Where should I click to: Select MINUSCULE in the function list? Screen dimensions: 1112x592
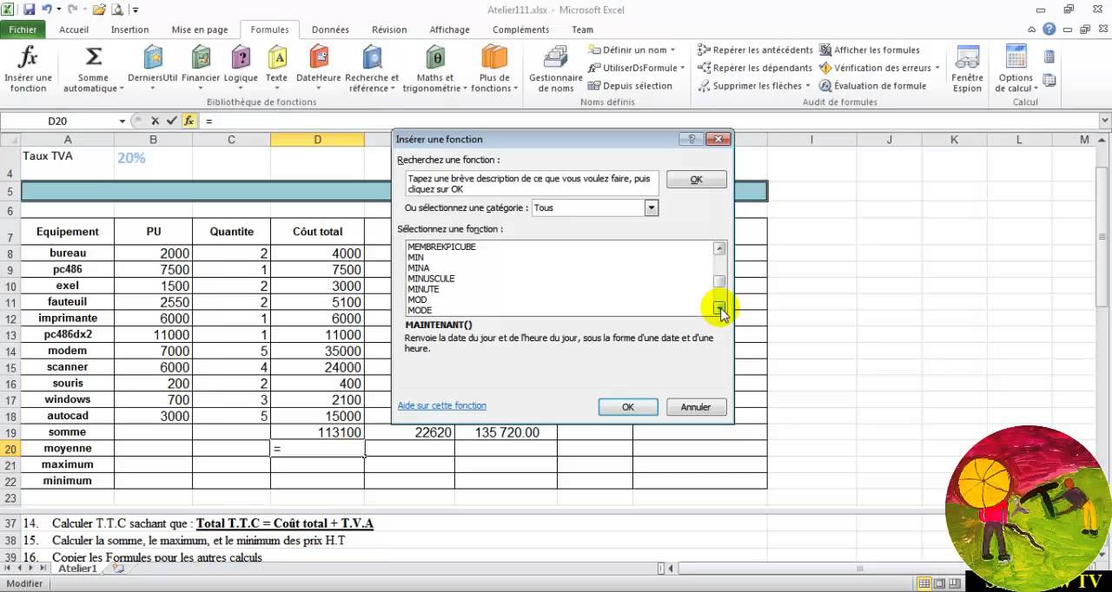click(431, 279)
